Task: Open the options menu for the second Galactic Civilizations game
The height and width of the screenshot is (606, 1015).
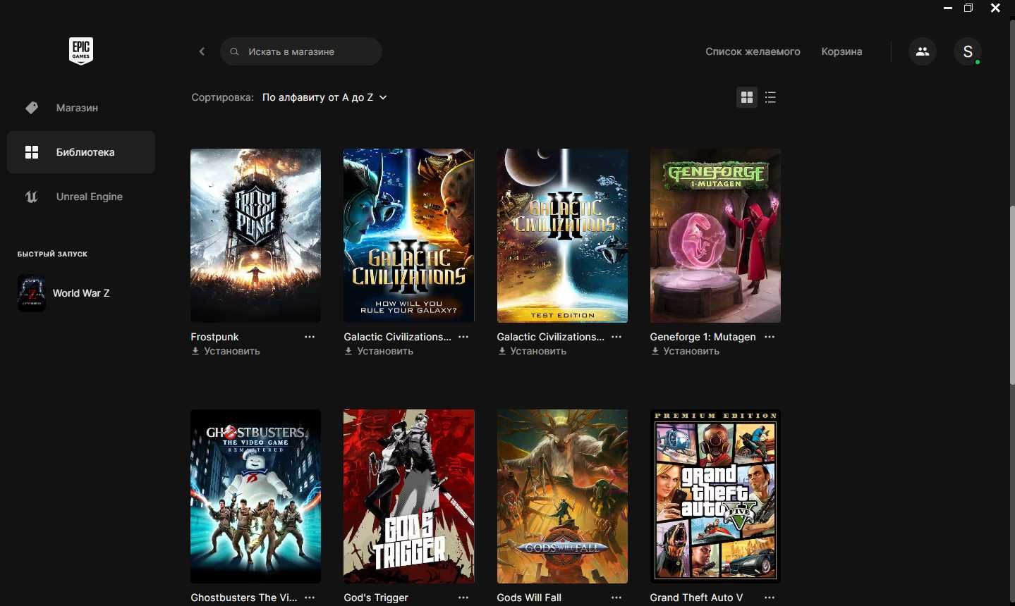Action: pos(616,337)
